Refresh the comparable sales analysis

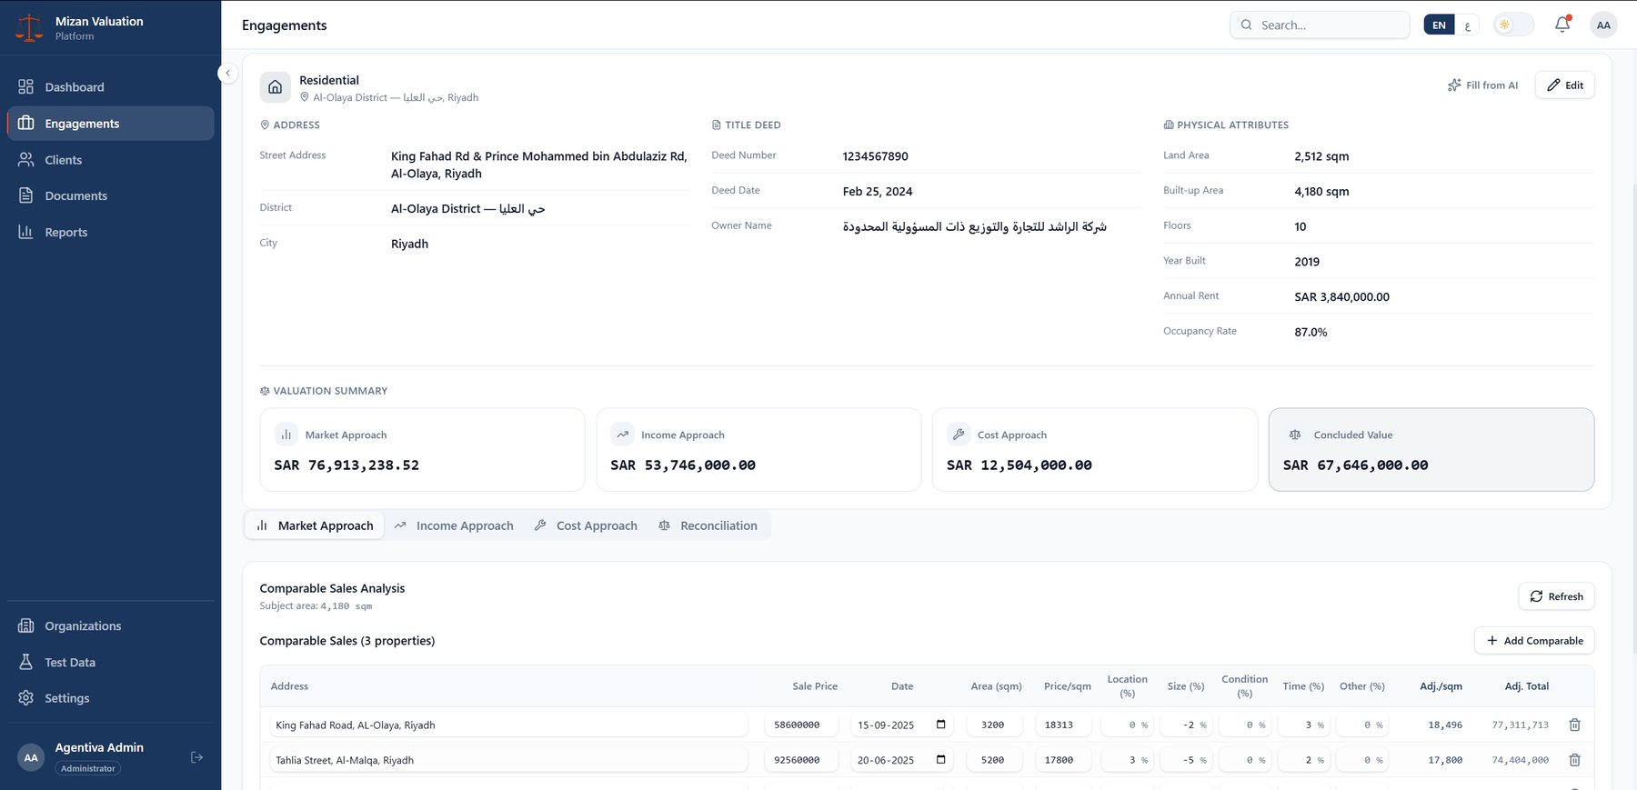coord(1556,596)
